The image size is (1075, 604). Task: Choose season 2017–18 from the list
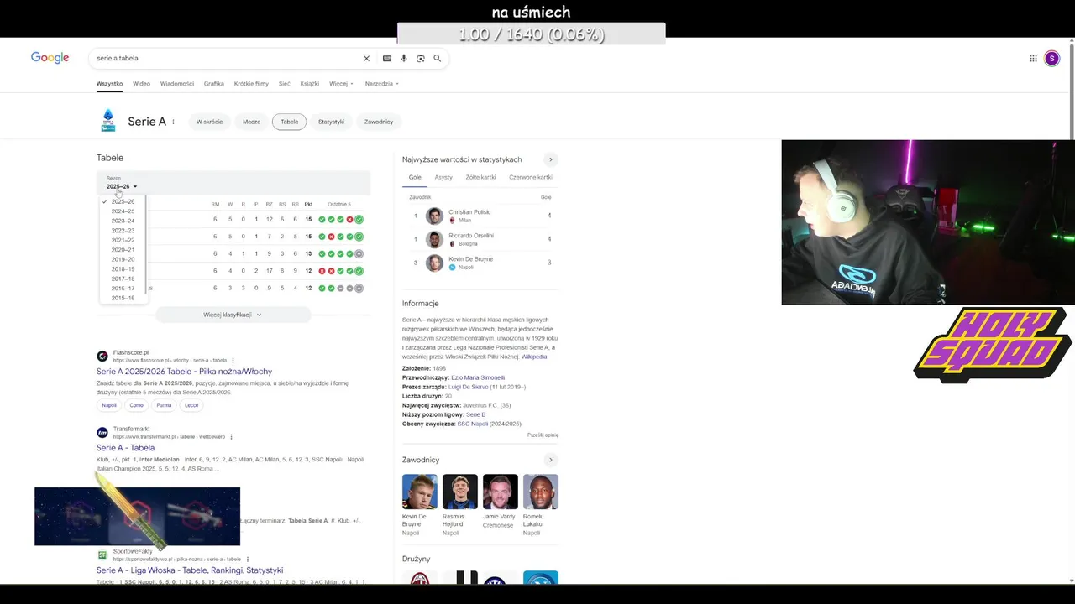(123, 279)
